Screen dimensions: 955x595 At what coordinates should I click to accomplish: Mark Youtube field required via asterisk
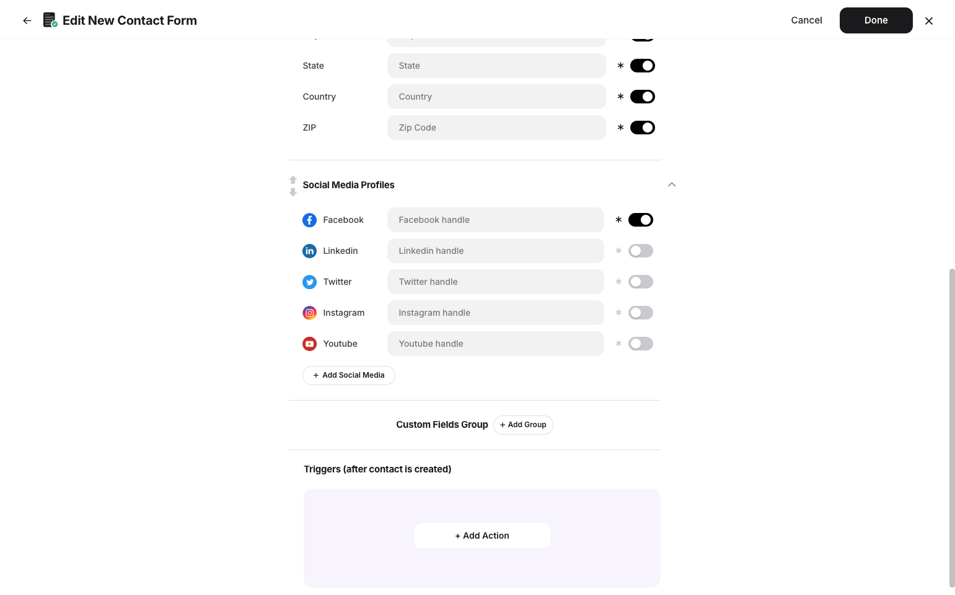[618, 344]
